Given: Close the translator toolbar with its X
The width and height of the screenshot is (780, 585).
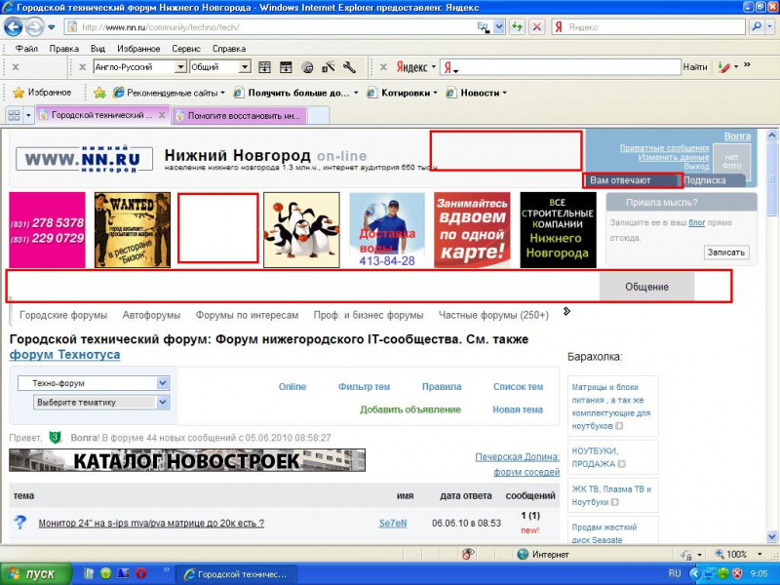Looking at the screenshot, I should (x=83, y=67).
